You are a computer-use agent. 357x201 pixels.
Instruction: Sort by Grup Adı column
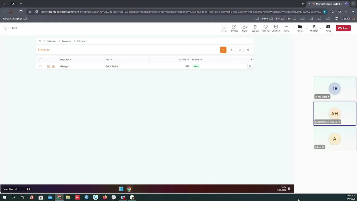point(66,60)
